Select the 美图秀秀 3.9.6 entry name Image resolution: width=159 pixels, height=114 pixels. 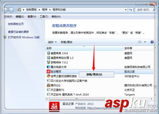click(x=59, y=53)
